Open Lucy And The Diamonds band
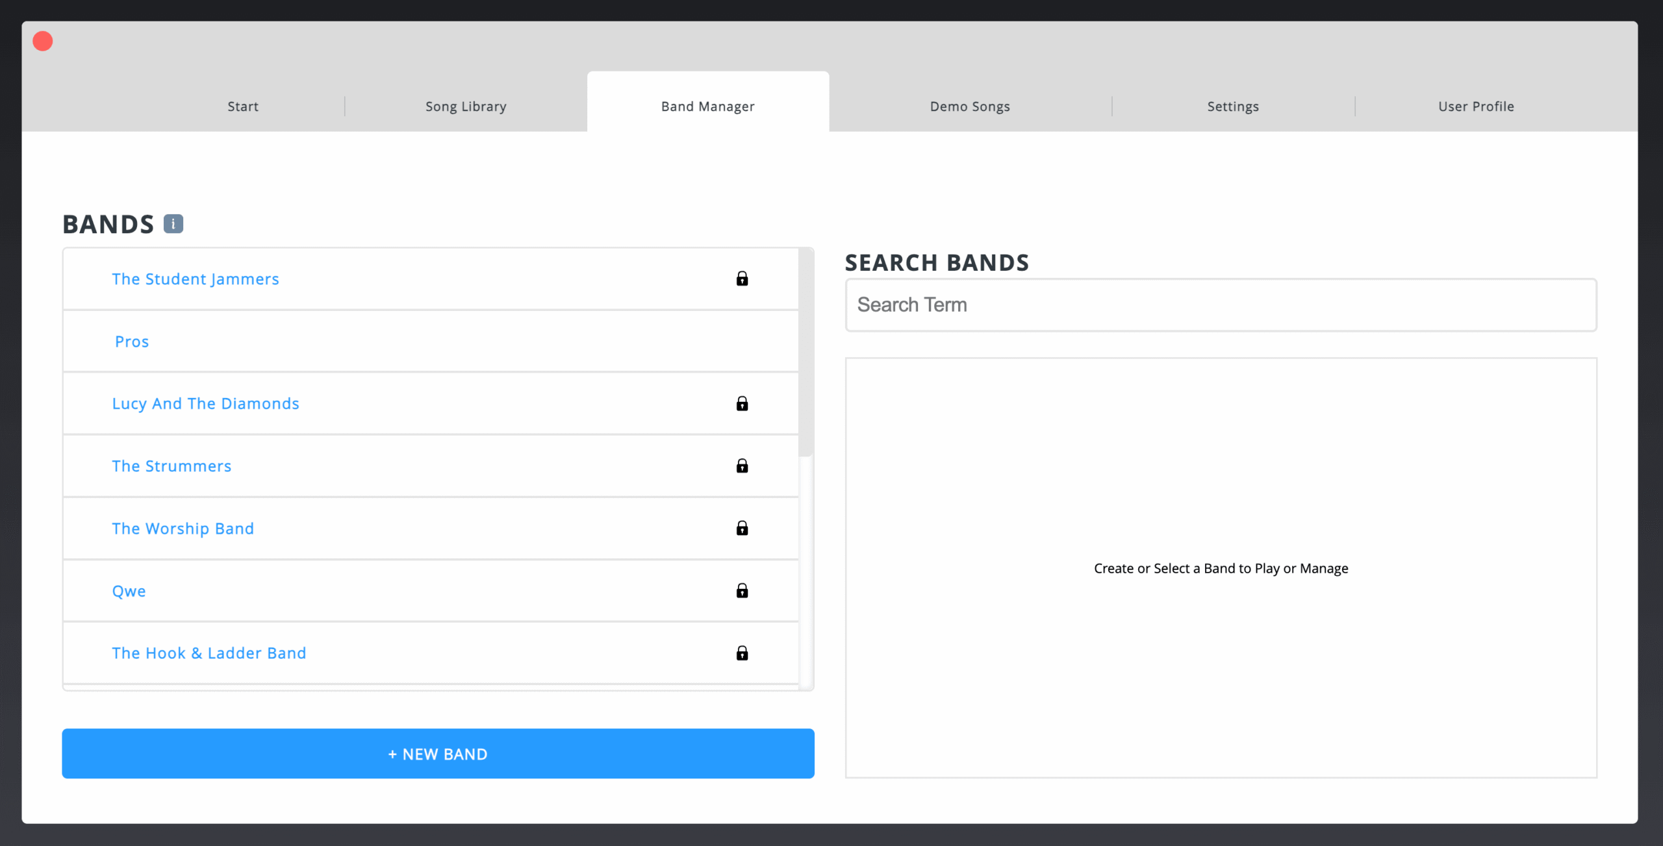This screenshot has width=1663, height=846. (205, 404)
